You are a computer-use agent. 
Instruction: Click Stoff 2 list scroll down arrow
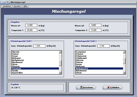pos(124,73)
